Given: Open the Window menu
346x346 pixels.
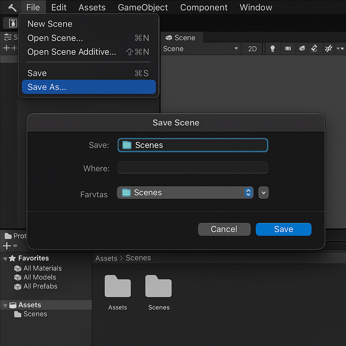Looking at the screenshot, I should pyautogui.click(x=256, y=7).
